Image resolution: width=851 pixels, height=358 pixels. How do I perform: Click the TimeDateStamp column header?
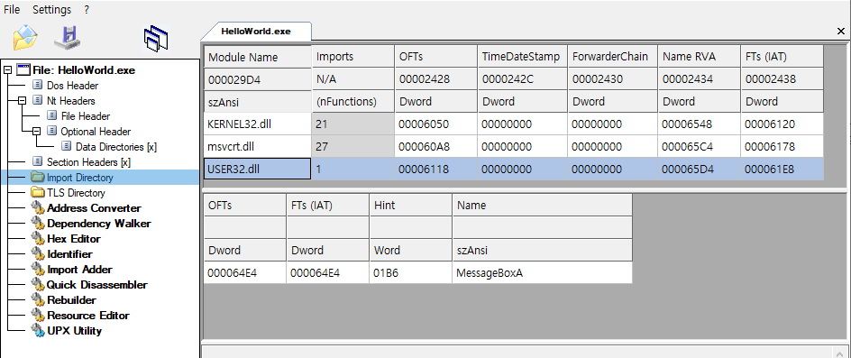(522, 57)
